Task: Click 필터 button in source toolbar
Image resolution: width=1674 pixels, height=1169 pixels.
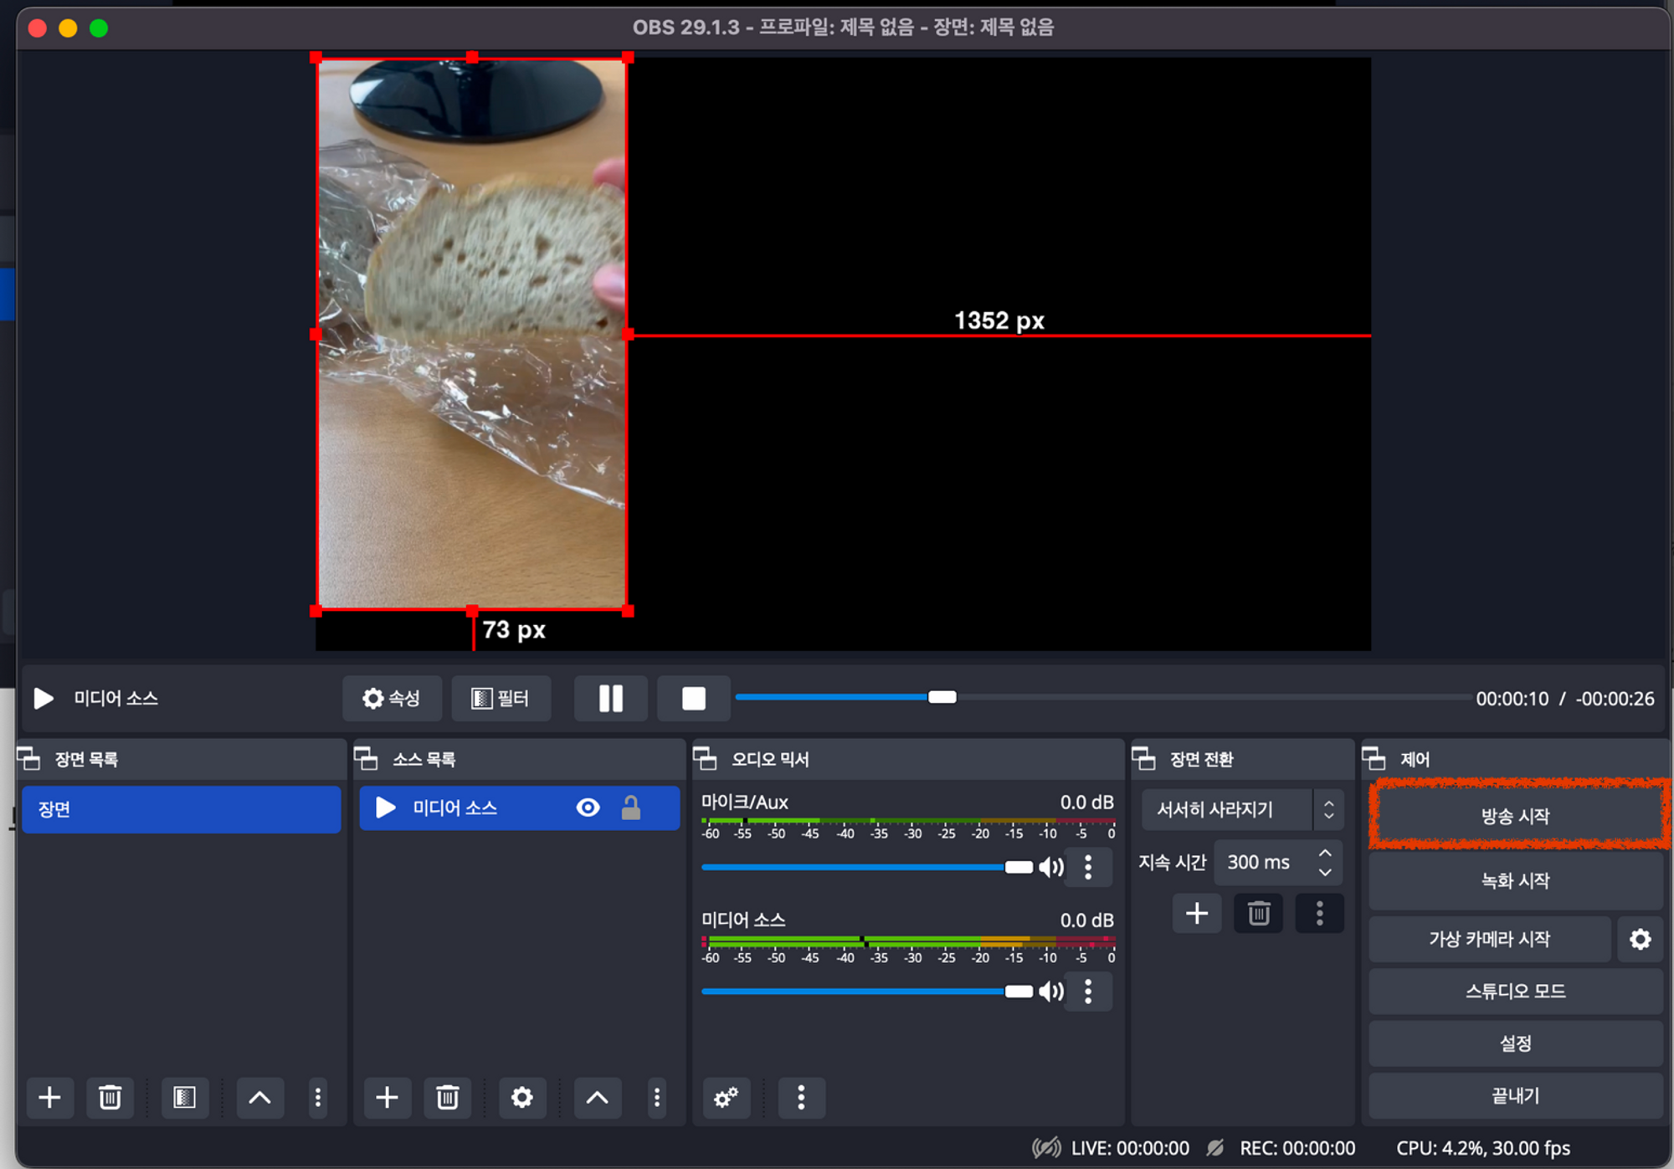Action: [x=501, y=698]
